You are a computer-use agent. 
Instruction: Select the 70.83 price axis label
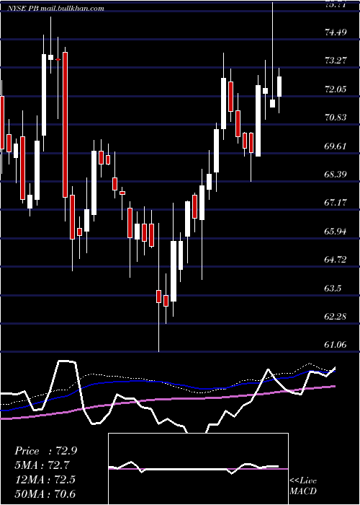click(x=336, y=117)
